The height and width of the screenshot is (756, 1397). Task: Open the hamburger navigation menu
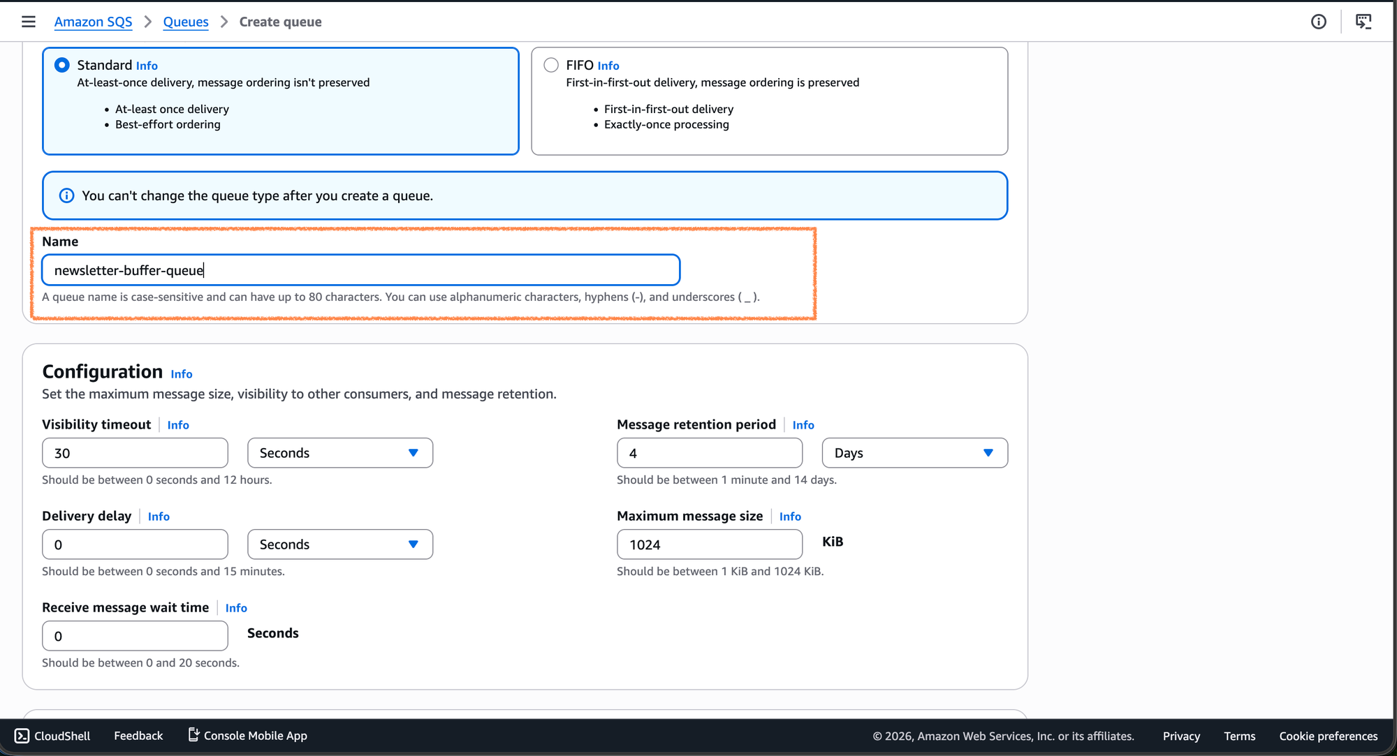tap(29, 22)
